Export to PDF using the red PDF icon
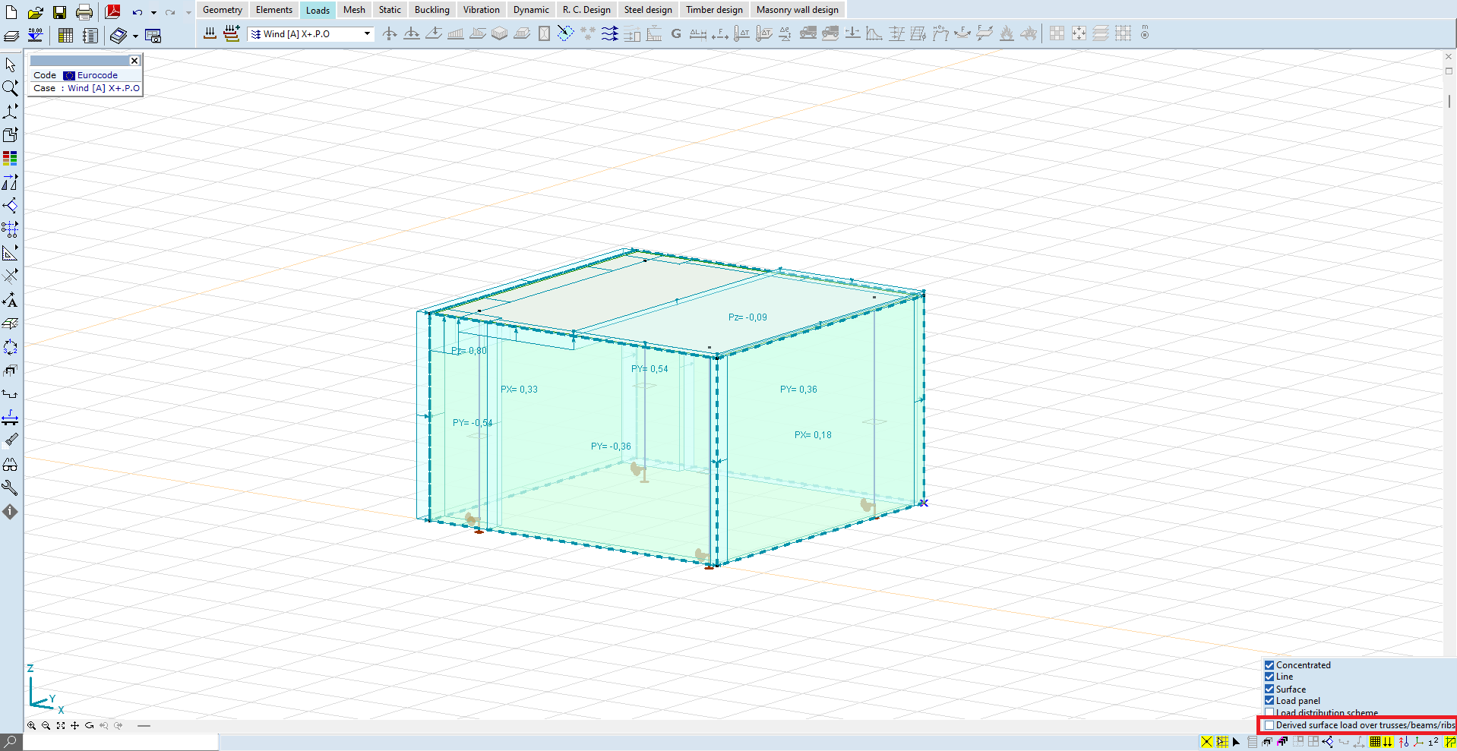Image resolution: width=1457 pixels, height=751 pixels. [x=112, y=12]
